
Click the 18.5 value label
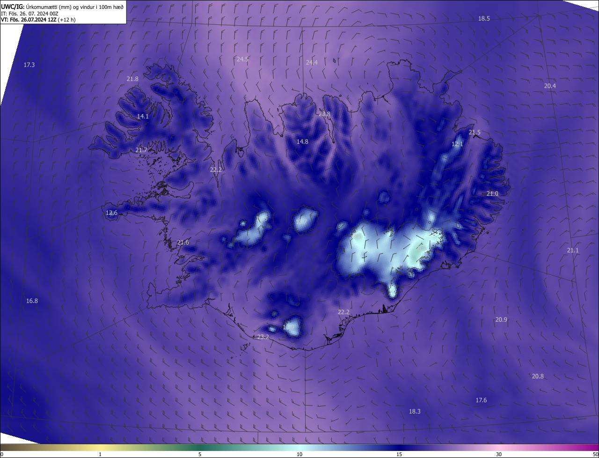point(484,18)
